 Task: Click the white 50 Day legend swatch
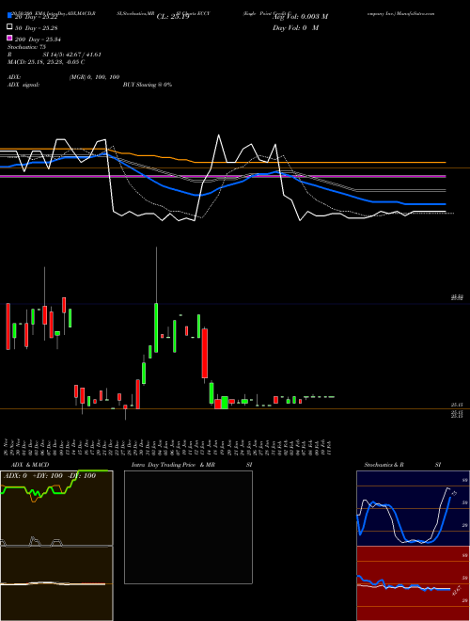tap(9, 27)
